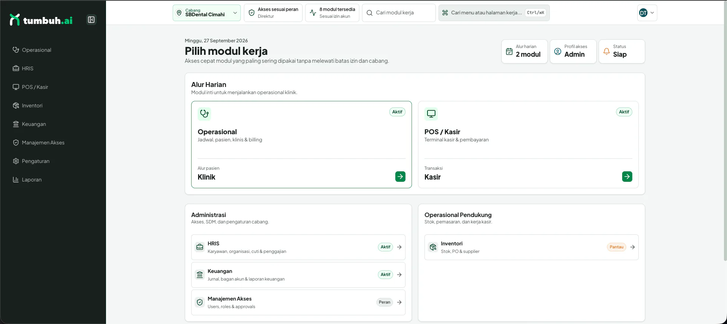
Task: Click the bank icon beside sidebar Keuangan
Action: pyautogui.click(x=16, y=124)
